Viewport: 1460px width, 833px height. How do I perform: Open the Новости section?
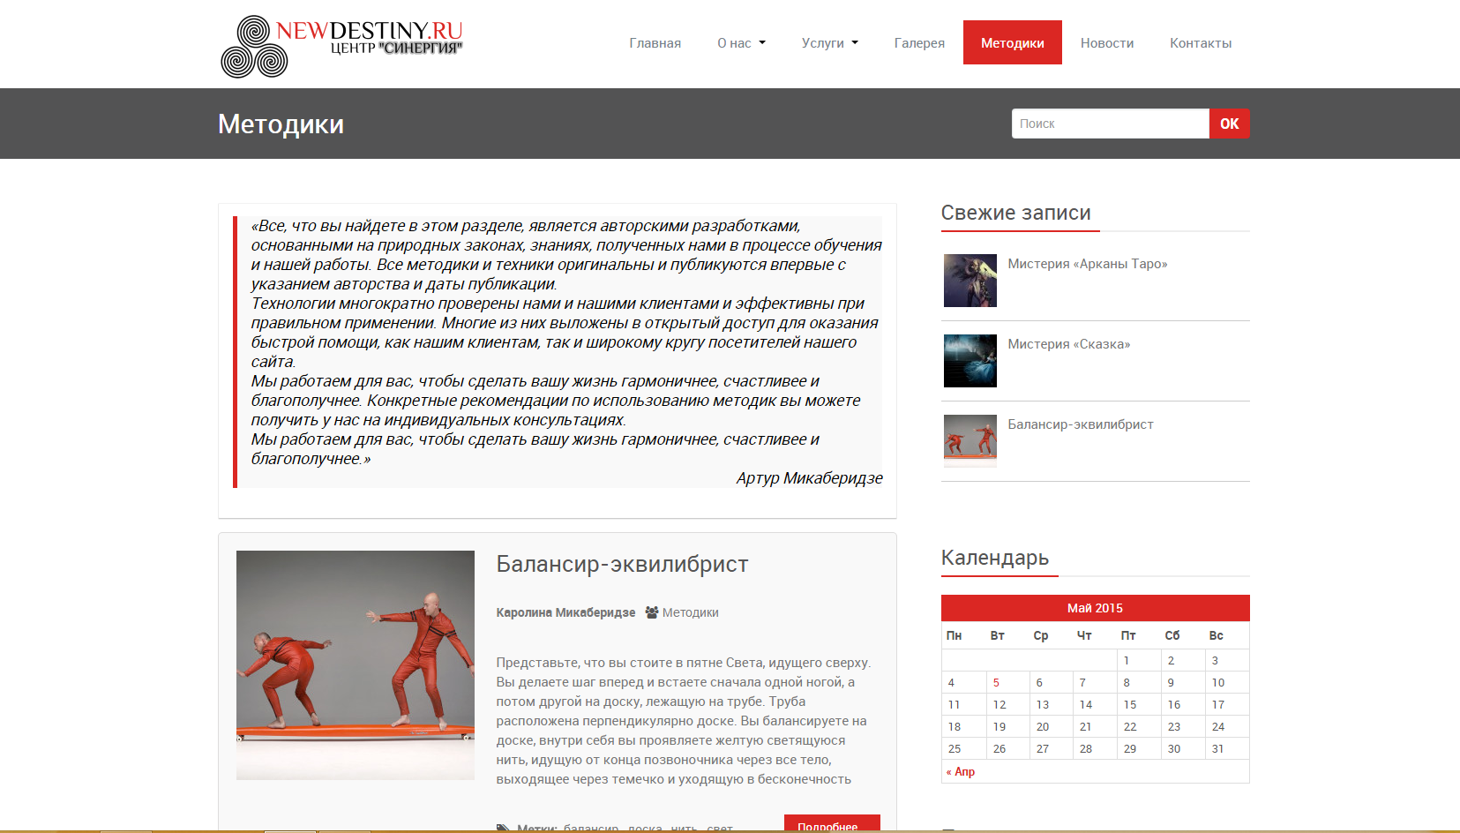pos(1106,43)
